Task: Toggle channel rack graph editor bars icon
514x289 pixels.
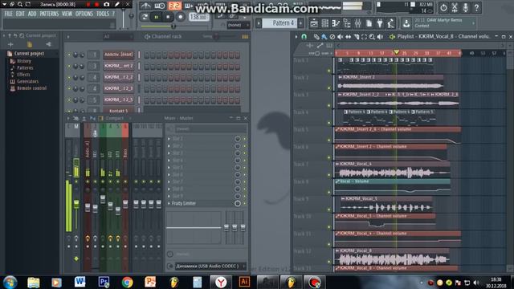Action: point(245,37)
